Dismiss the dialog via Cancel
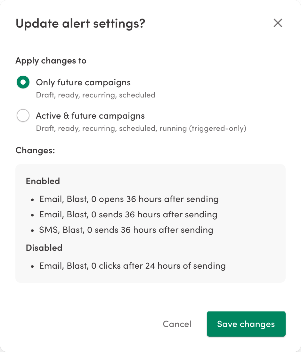The height and width of the screenshot is (352, 301). (177, 324)
